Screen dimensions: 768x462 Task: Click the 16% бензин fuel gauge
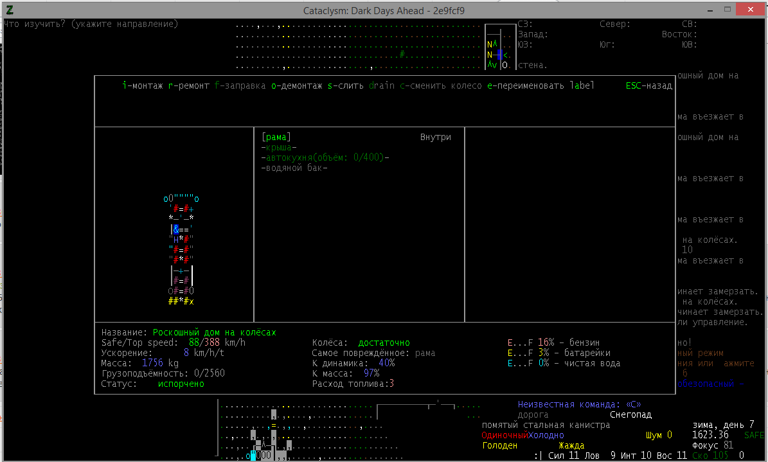[553, 343]
